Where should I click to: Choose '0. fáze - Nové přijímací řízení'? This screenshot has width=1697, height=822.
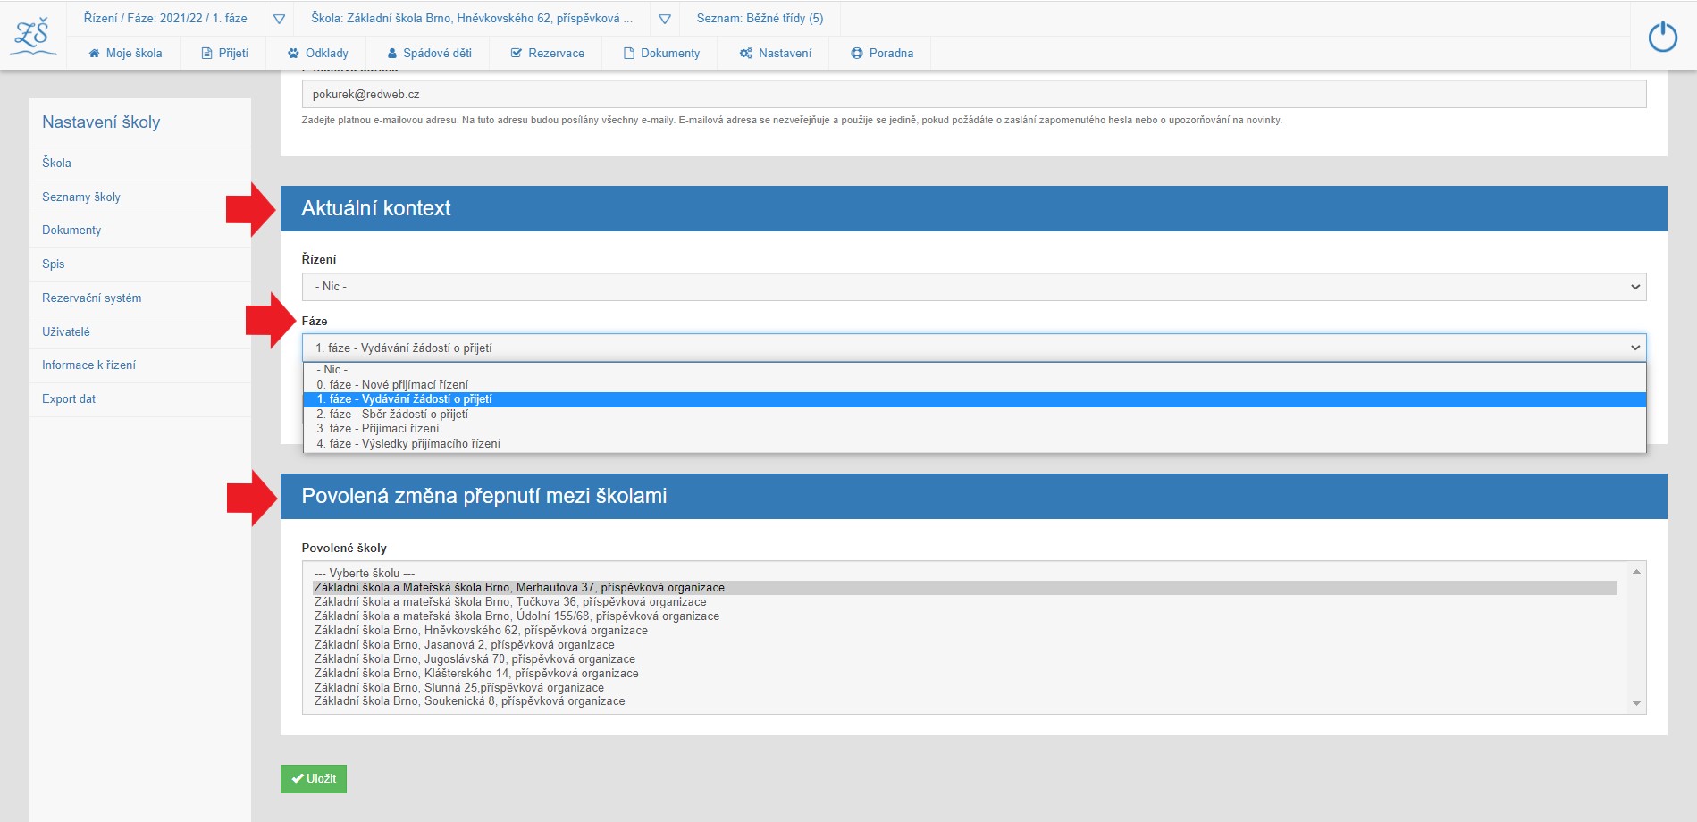click(974, 385)
